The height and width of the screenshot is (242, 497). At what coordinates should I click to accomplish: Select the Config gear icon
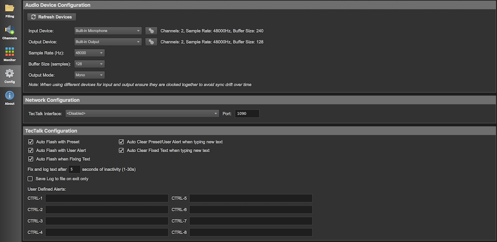9,75
